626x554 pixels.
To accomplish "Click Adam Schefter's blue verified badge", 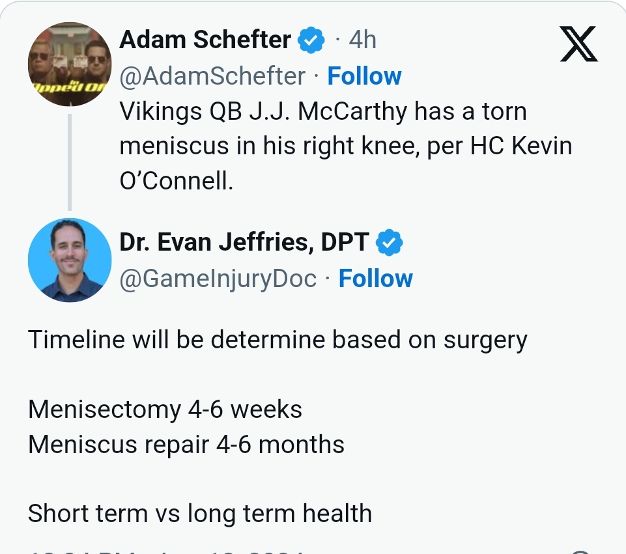I will [311, 40].
